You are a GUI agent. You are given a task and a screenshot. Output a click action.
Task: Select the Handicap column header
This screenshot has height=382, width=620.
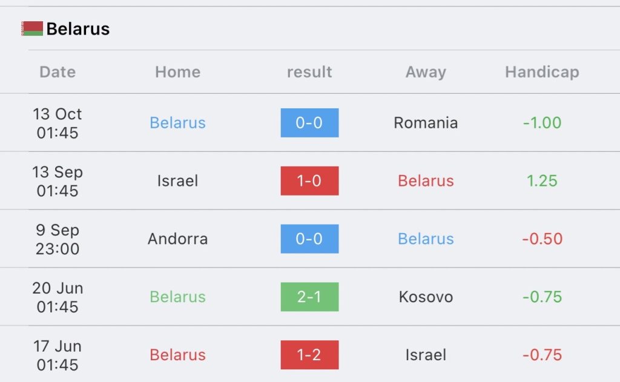pyautogui.click(x=542, y=72)
